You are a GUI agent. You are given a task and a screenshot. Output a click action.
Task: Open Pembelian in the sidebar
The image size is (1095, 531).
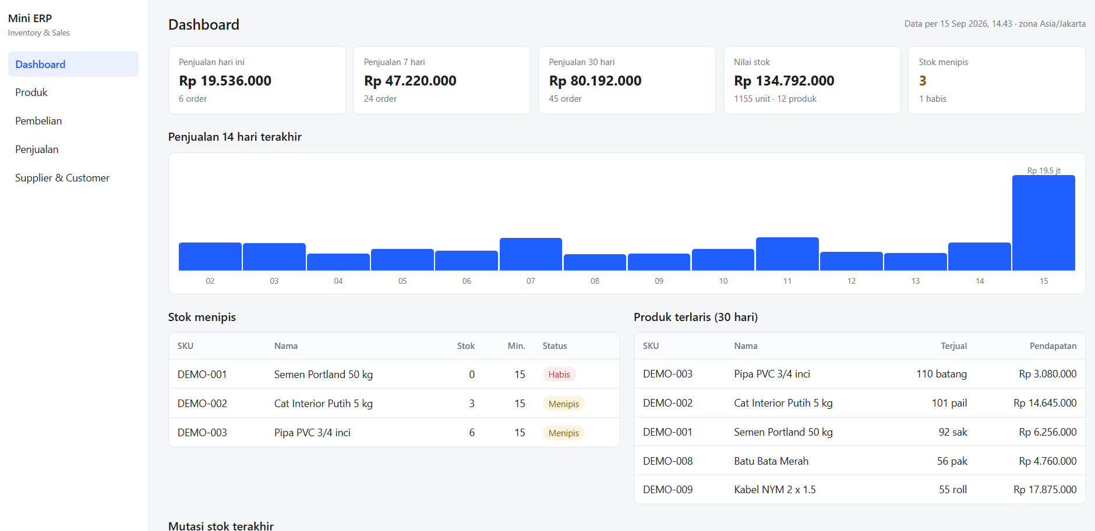tap(73, 121)
